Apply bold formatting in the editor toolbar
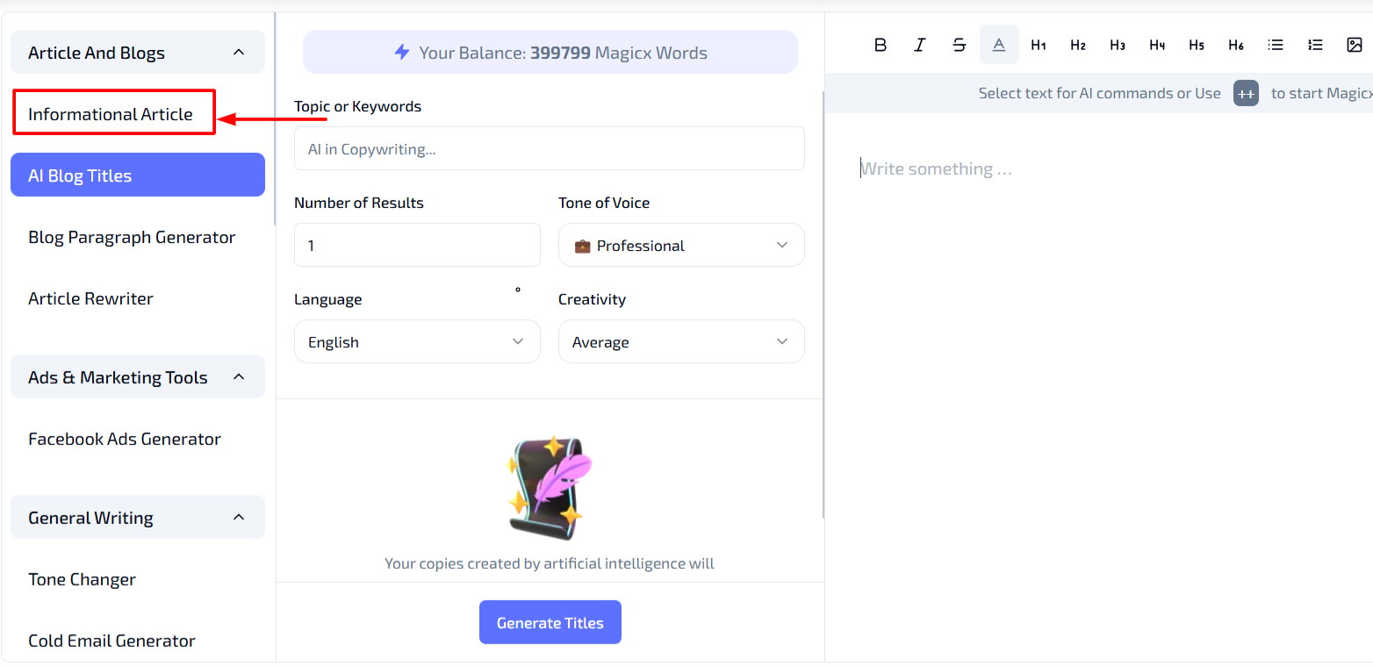The width and height of the screenshot is (1373, 667). point(881,45)
